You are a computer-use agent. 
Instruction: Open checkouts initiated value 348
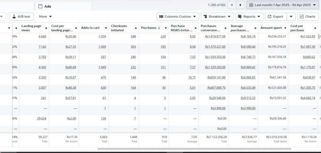[133, 36]
